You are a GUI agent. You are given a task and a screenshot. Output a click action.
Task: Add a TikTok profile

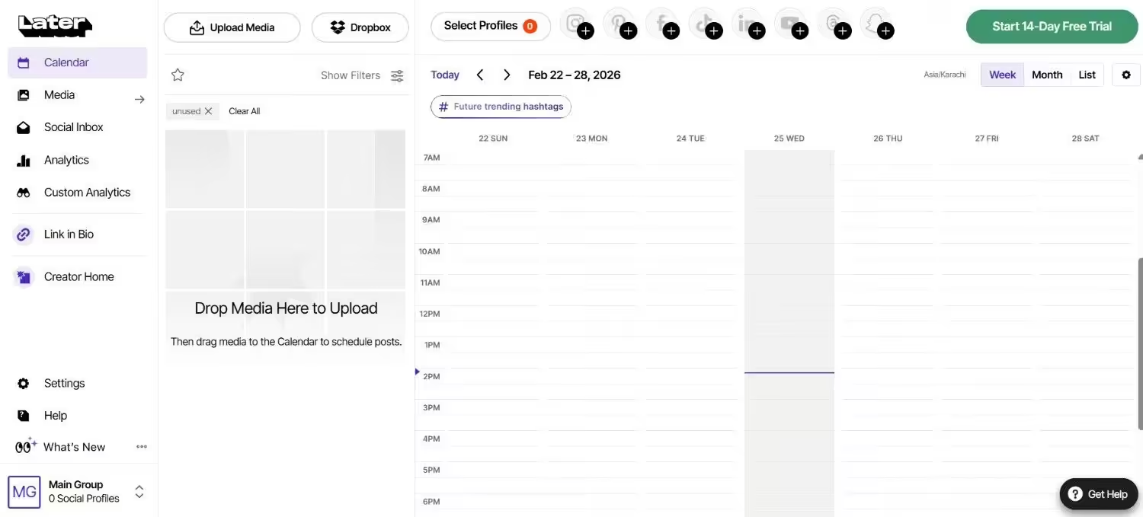pos(705,24)
